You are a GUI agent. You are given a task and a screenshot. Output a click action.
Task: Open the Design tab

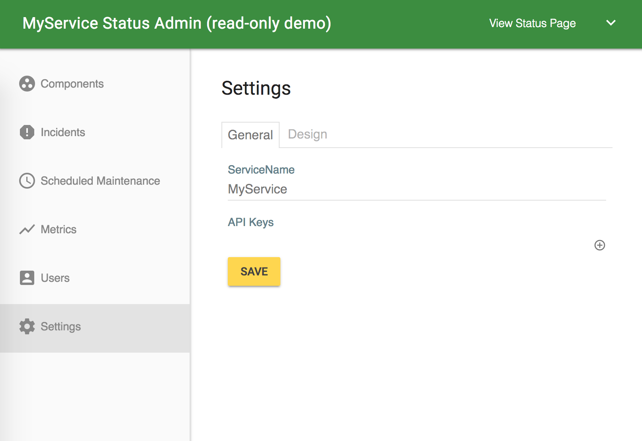coord(307,135)
